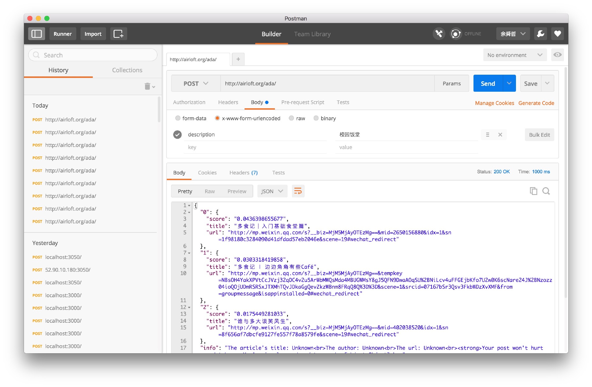This screenshot has height=387, width=592.
Task: Click the Generate Code link
Action: tap(536, 103)
